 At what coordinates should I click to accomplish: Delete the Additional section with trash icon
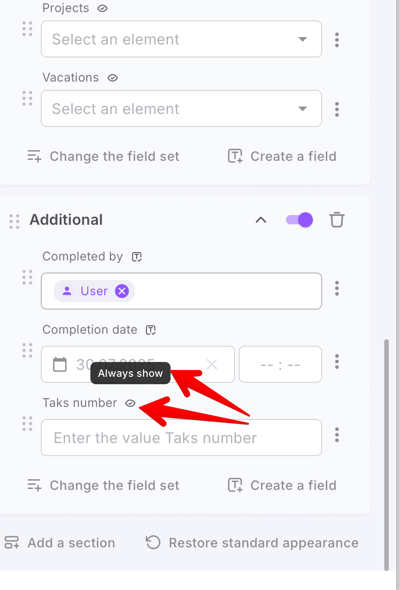click(x=337, y=220)
